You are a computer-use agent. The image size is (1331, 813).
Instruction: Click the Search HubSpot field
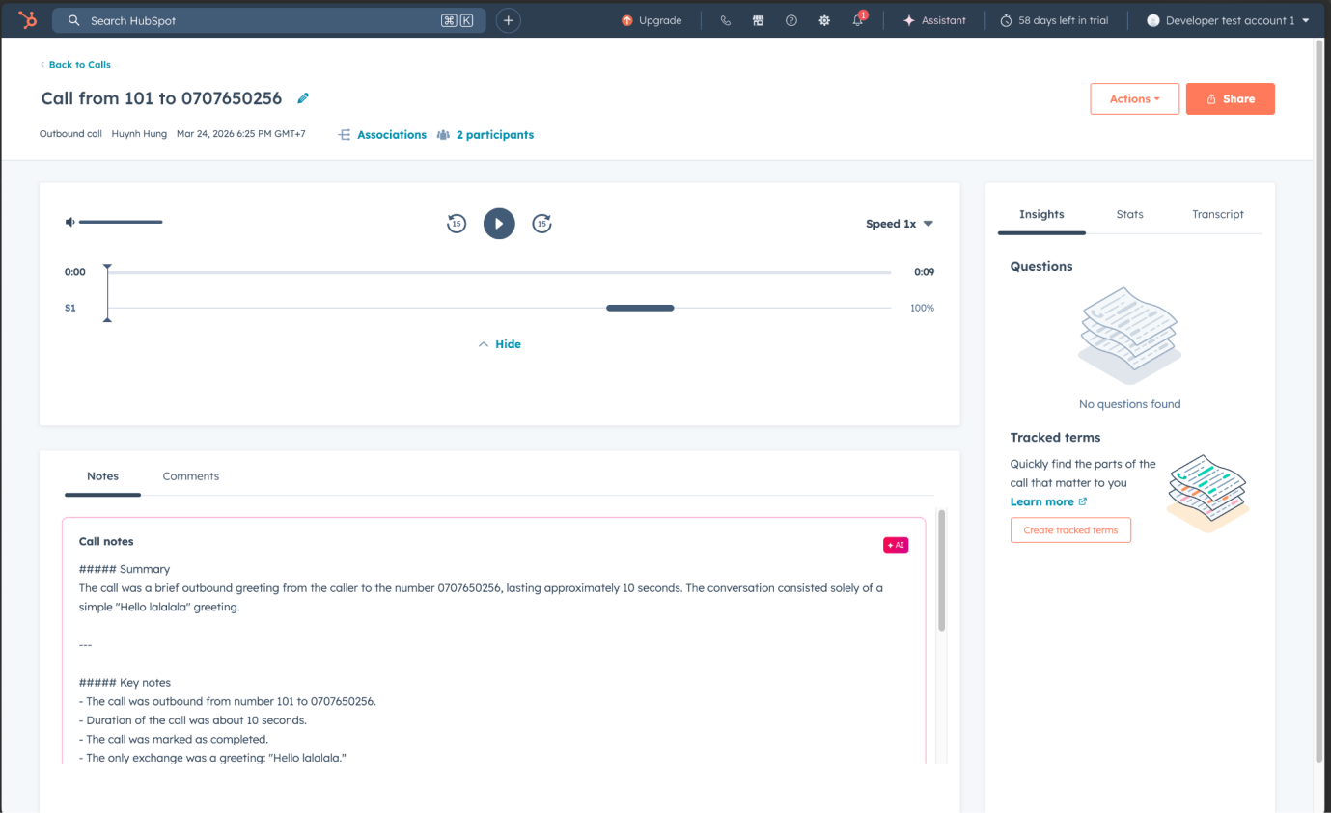(x=269, y=20)
